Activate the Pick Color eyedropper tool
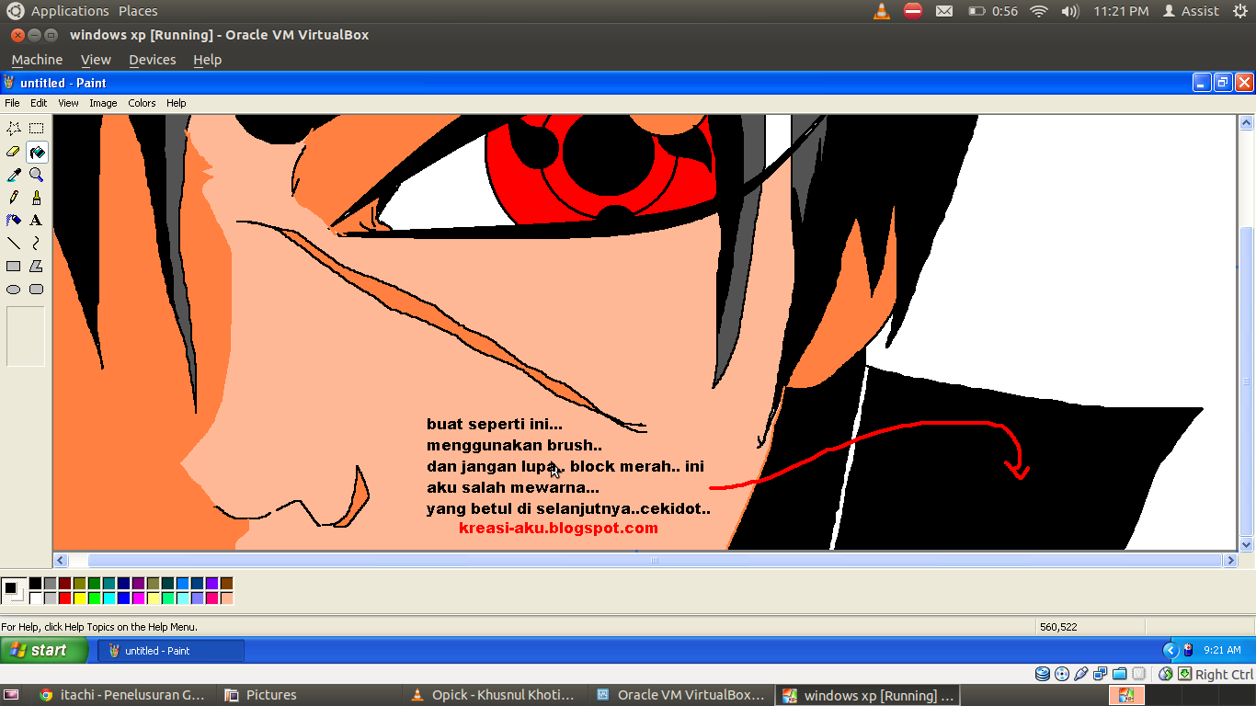The image size is (1256, 706). point(14,175)
